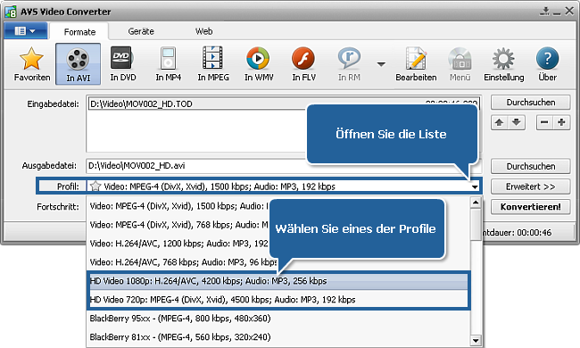
Task: Select the In MP4 format icon
Action: 169,63
